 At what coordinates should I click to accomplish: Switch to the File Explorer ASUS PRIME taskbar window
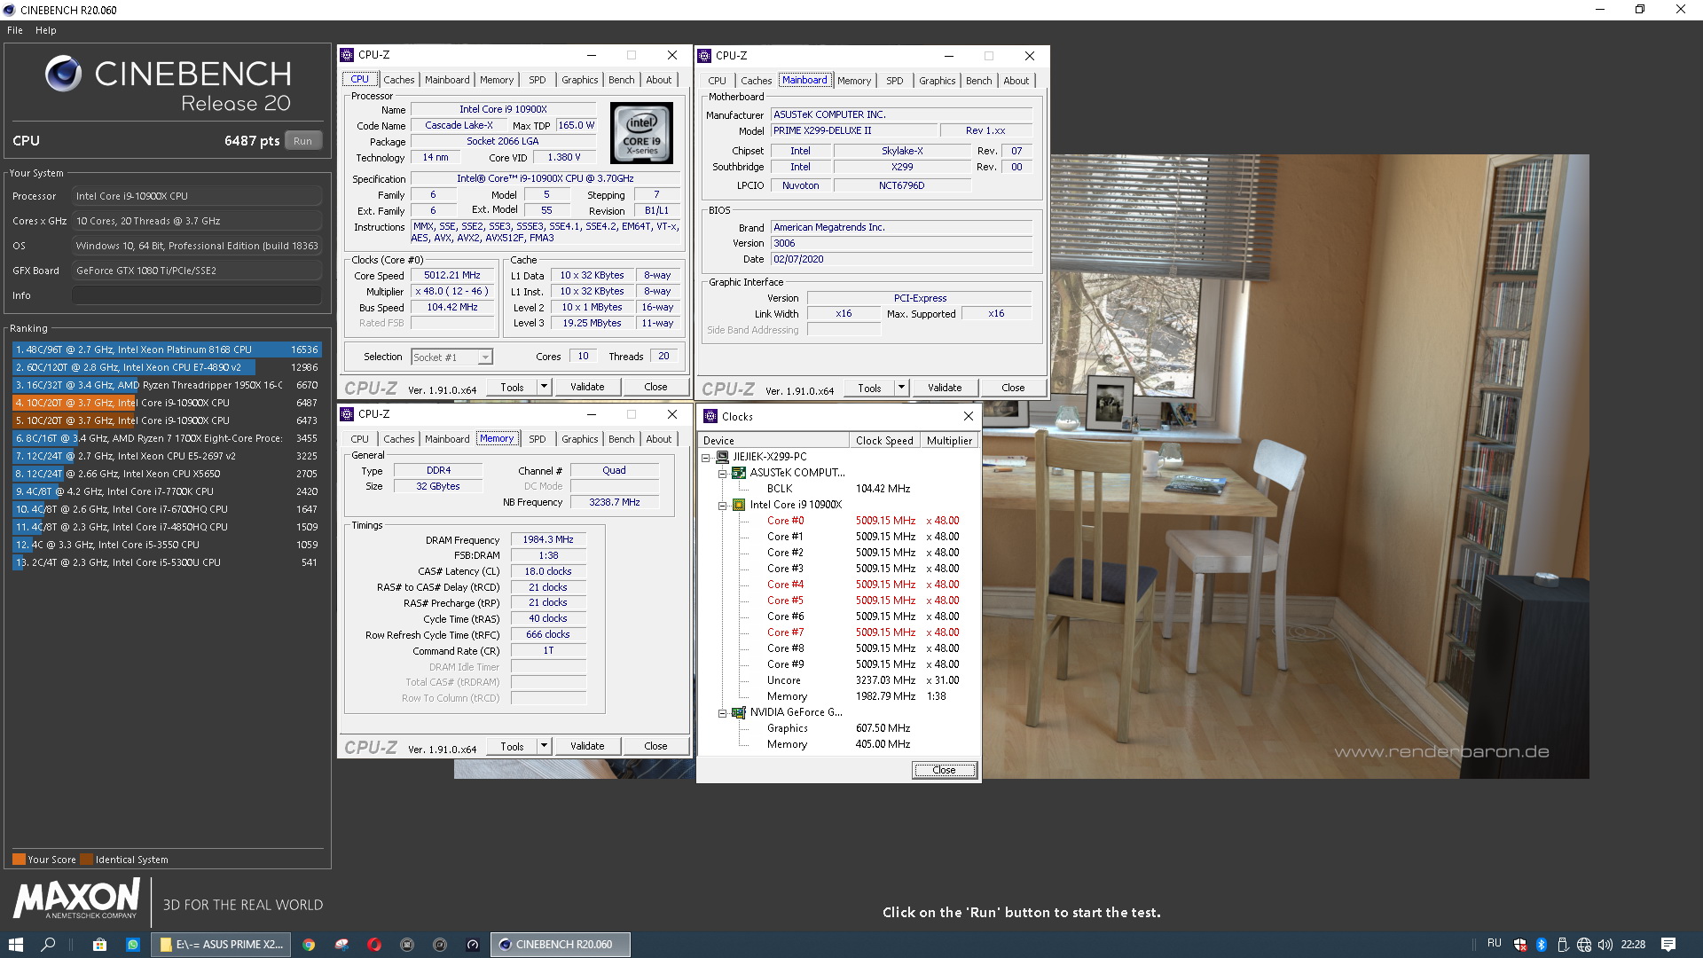223,945
